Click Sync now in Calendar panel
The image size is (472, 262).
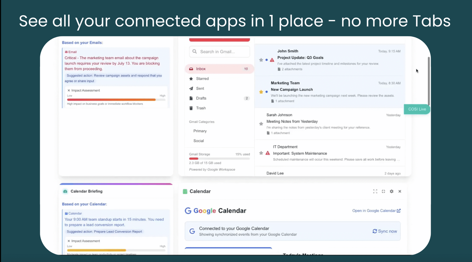385,231
